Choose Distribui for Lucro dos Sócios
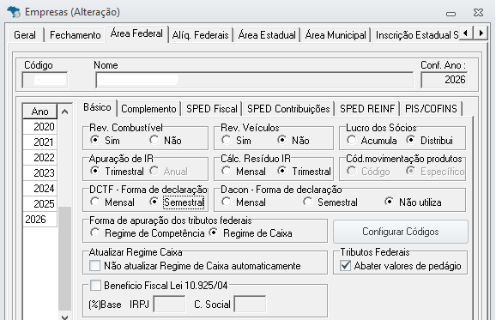The height and width of the screenshot is (320, 496). point(430,141)
